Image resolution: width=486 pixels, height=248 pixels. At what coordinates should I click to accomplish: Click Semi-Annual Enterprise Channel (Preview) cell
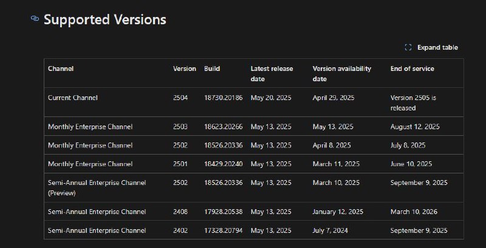[x=97, y=188]
